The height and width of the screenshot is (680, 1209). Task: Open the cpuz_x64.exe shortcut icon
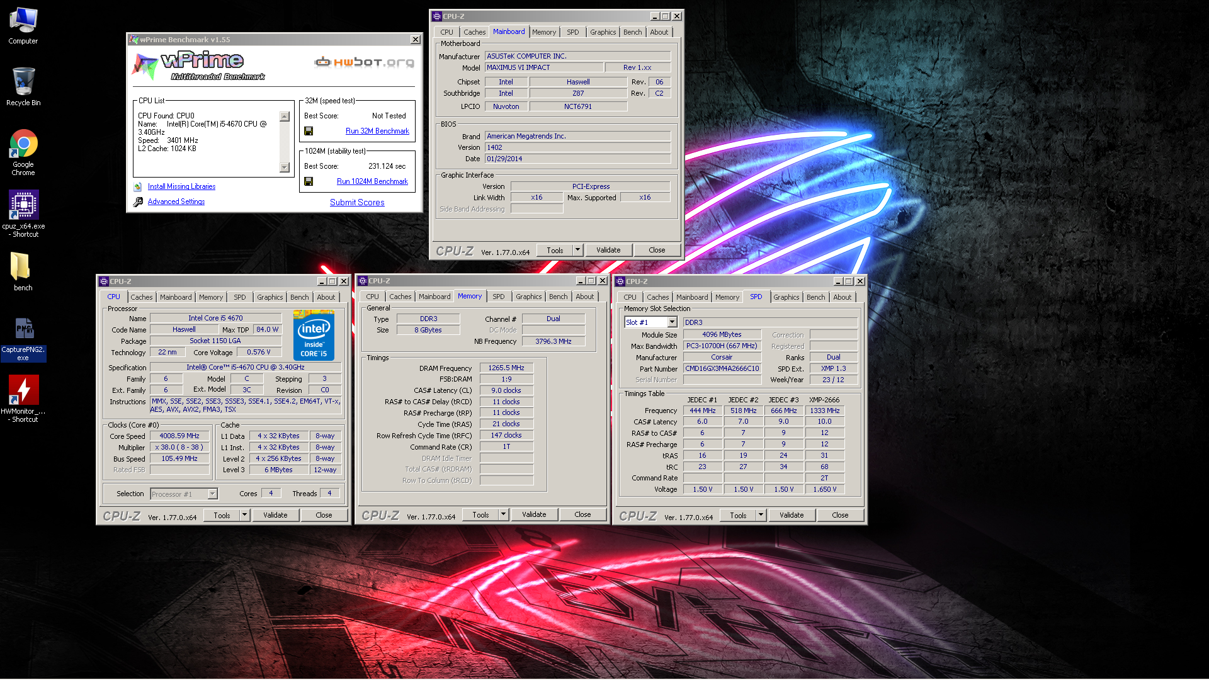pyautogui.click(x=23, y=214)
